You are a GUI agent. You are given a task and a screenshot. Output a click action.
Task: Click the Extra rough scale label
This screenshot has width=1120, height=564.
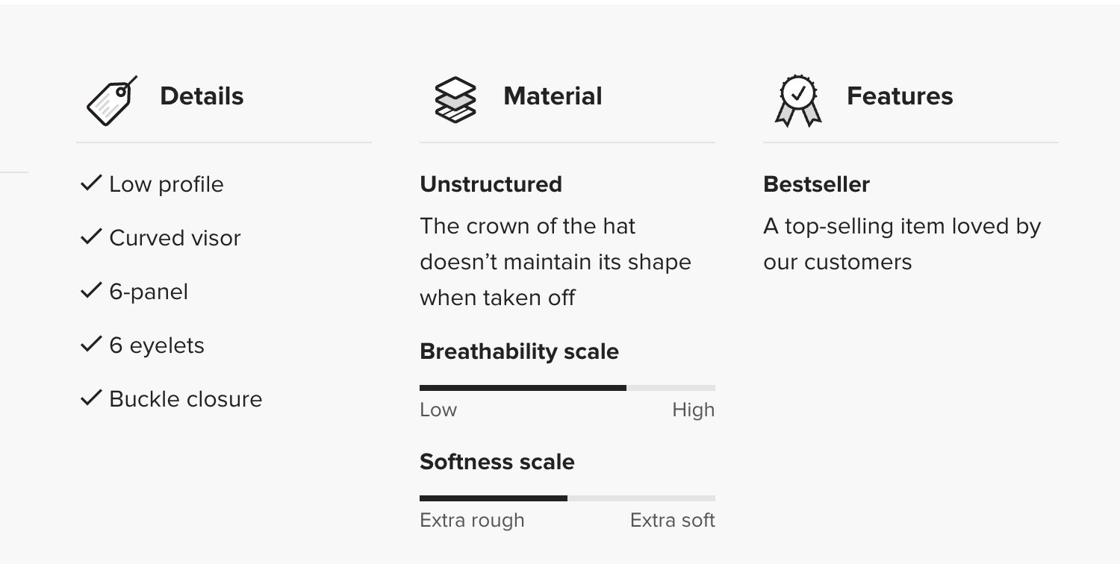click(x=472, y=520)
